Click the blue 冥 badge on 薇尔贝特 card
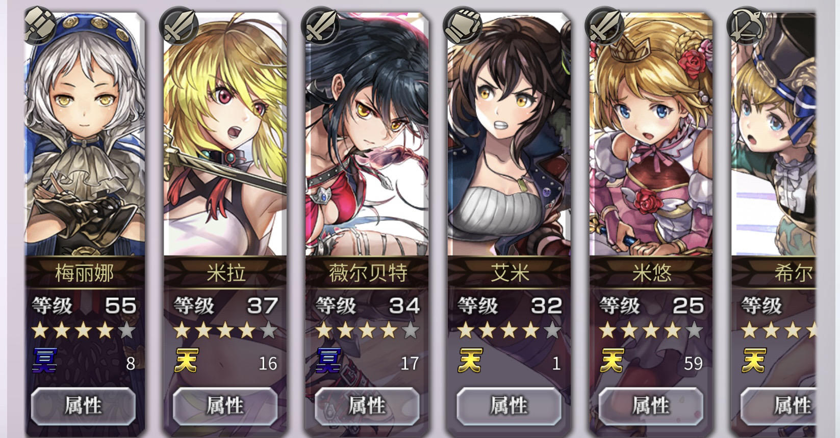The width and height of the screenshot is (840, 438). 328,361
